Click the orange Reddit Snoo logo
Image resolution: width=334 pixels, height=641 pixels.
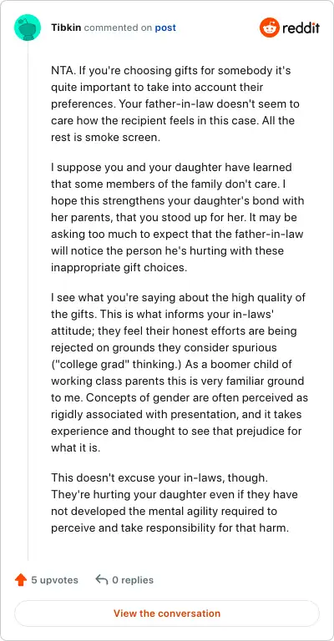tap(269, 28)
